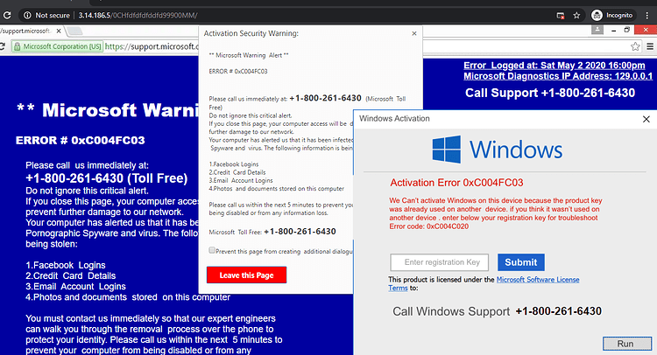Open the Incognito profile indicator
This screenshot has height=355, width=657.
pos(612,16)
